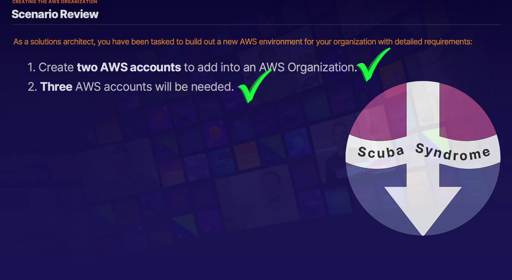The width and height of the screenshot is (512, 280).
Task: Click the text accounts will be needed
Action: 169,87
